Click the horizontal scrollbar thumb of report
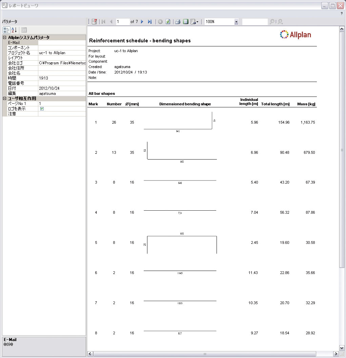346x358 pixels. (205, 354)
